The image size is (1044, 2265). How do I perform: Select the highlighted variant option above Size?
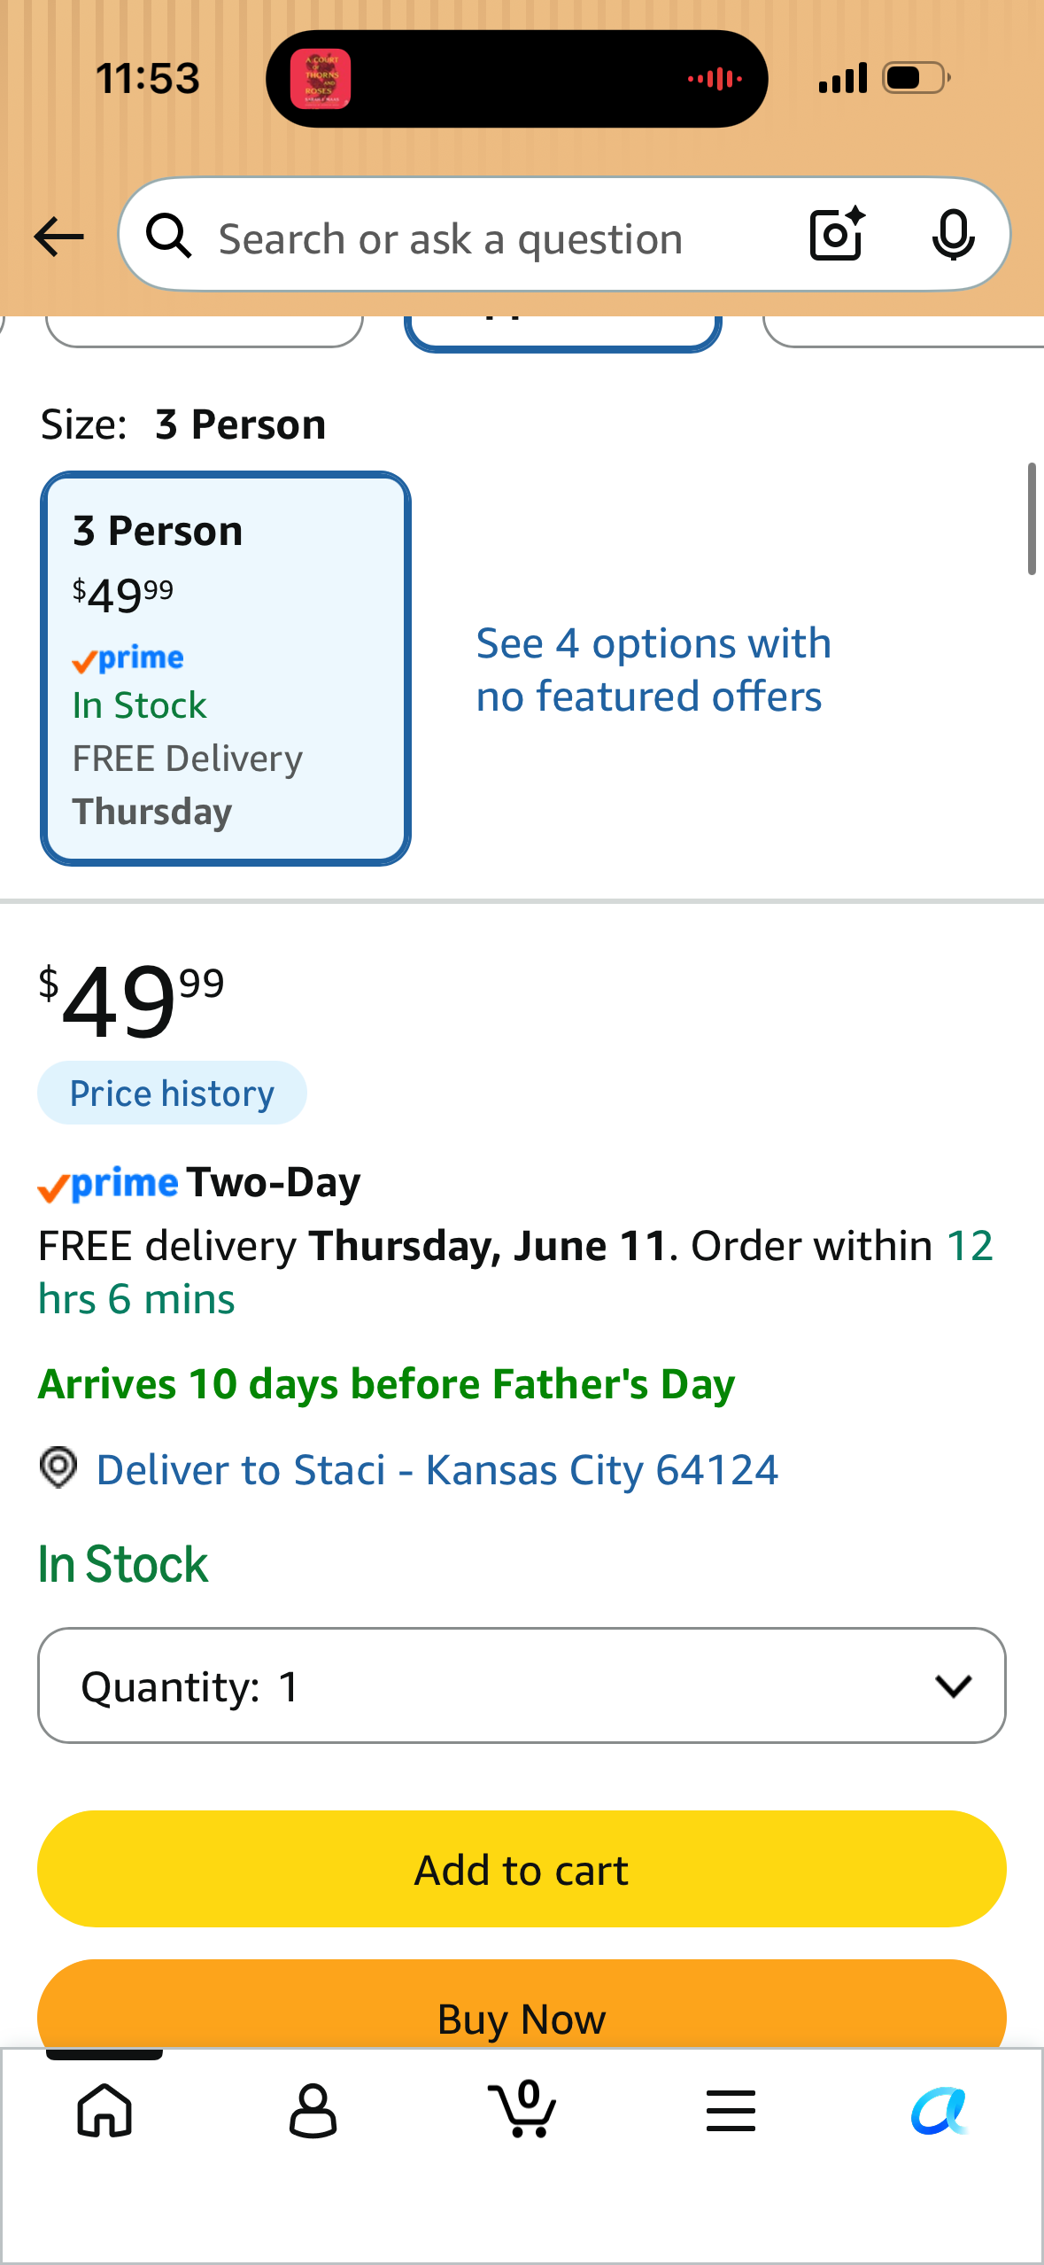tap(563, 331)
